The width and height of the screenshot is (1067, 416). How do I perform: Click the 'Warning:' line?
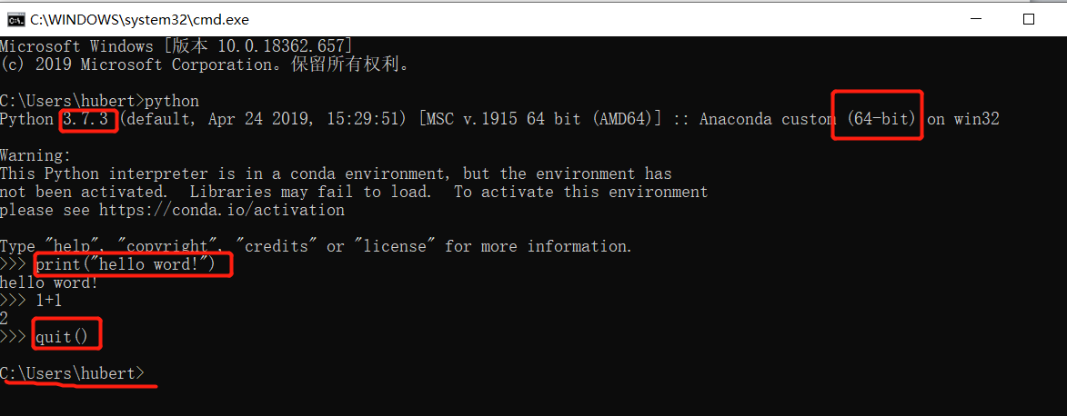point(35,156)
